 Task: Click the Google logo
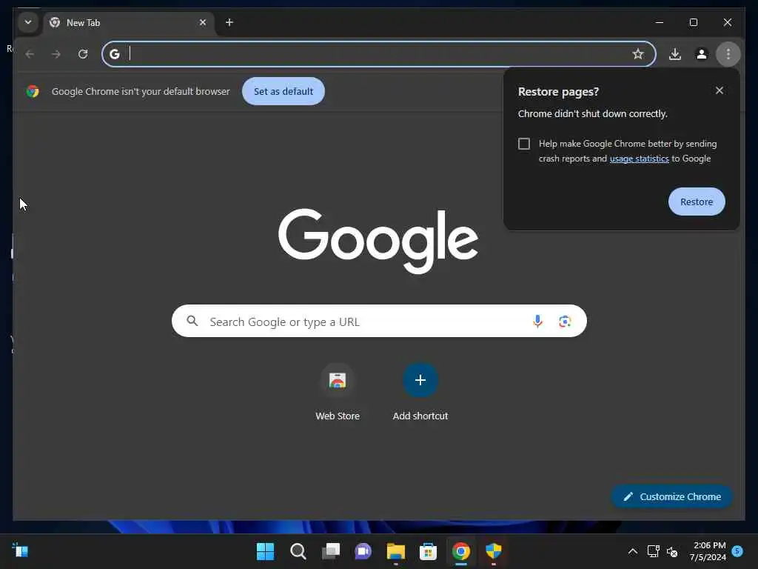tap(378, 241)
